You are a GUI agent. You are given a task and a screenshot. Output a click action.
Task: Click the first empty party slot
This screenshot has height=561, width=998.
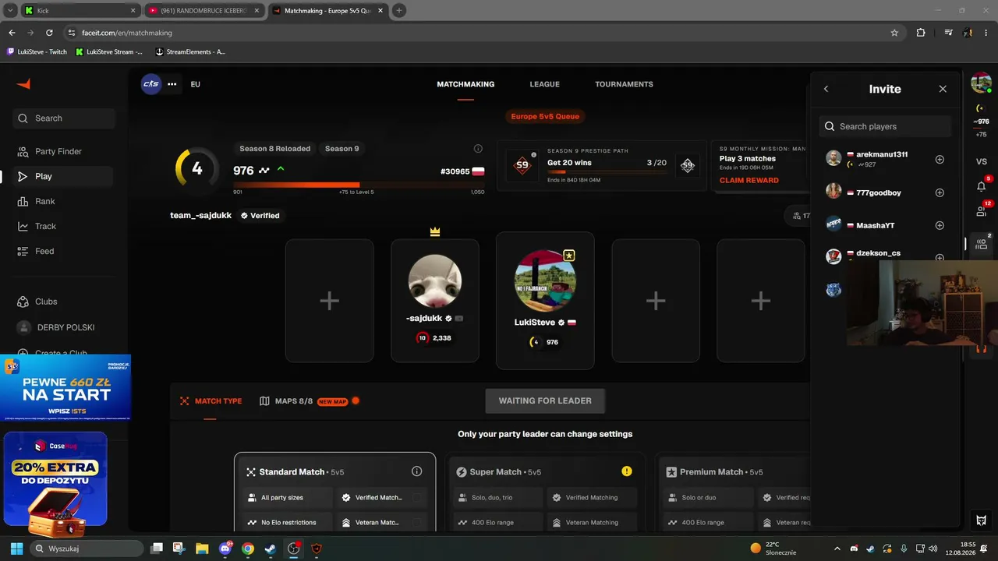click(329, 301)
